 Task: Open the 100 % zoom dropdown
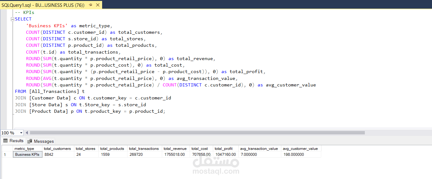point(21,133)
